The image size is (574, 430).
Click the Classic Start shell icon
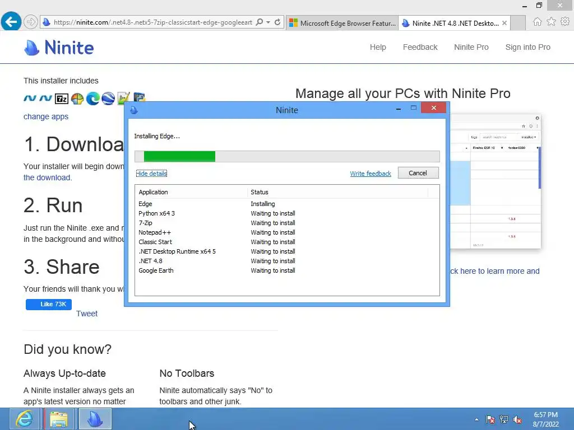pos(77,99)
